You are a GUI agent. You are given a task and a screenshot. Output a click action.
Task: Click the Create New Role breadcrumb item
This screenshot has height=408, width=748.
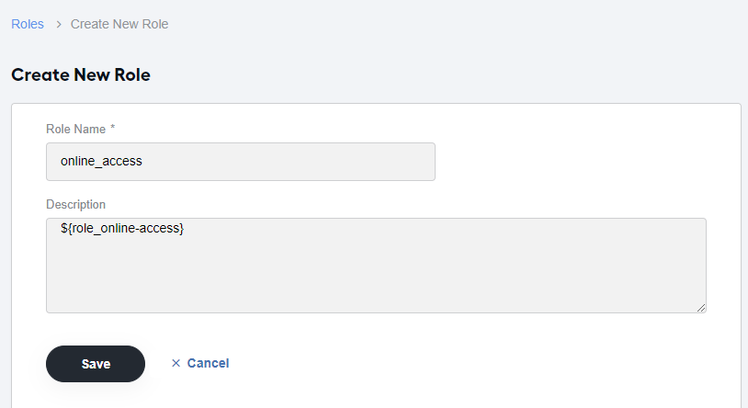point(119,24)
